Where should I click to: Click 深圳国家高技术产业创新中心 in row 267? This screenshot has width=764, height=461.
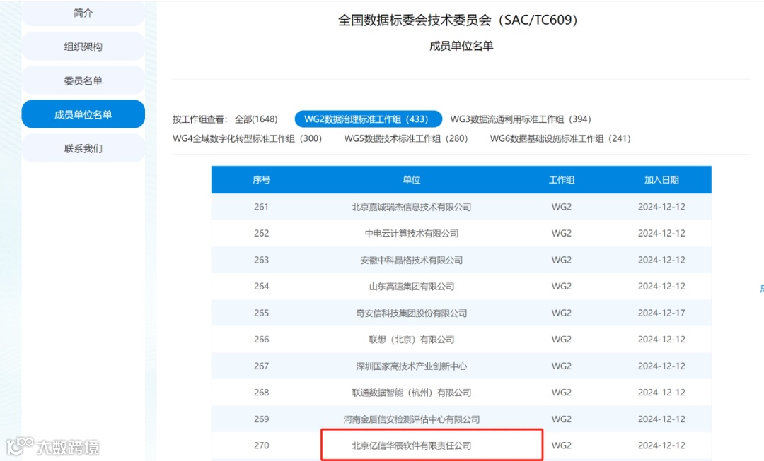point(411,366)
